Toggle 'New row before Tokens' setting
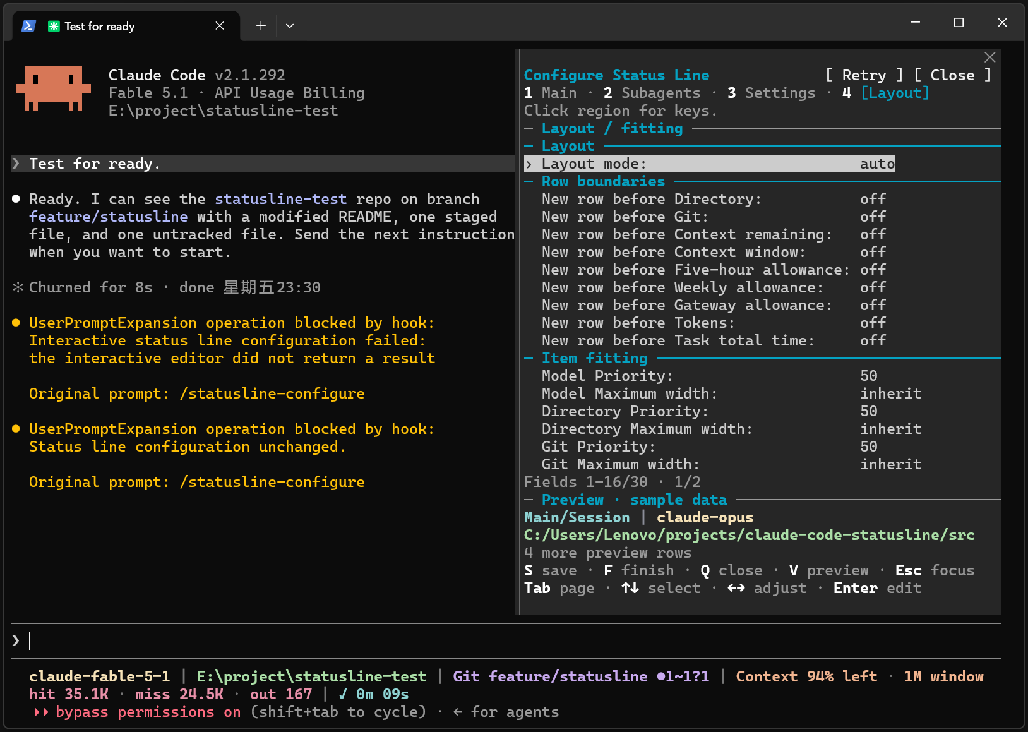This screenshot has height=732, width=1028. tap(714, 323)
